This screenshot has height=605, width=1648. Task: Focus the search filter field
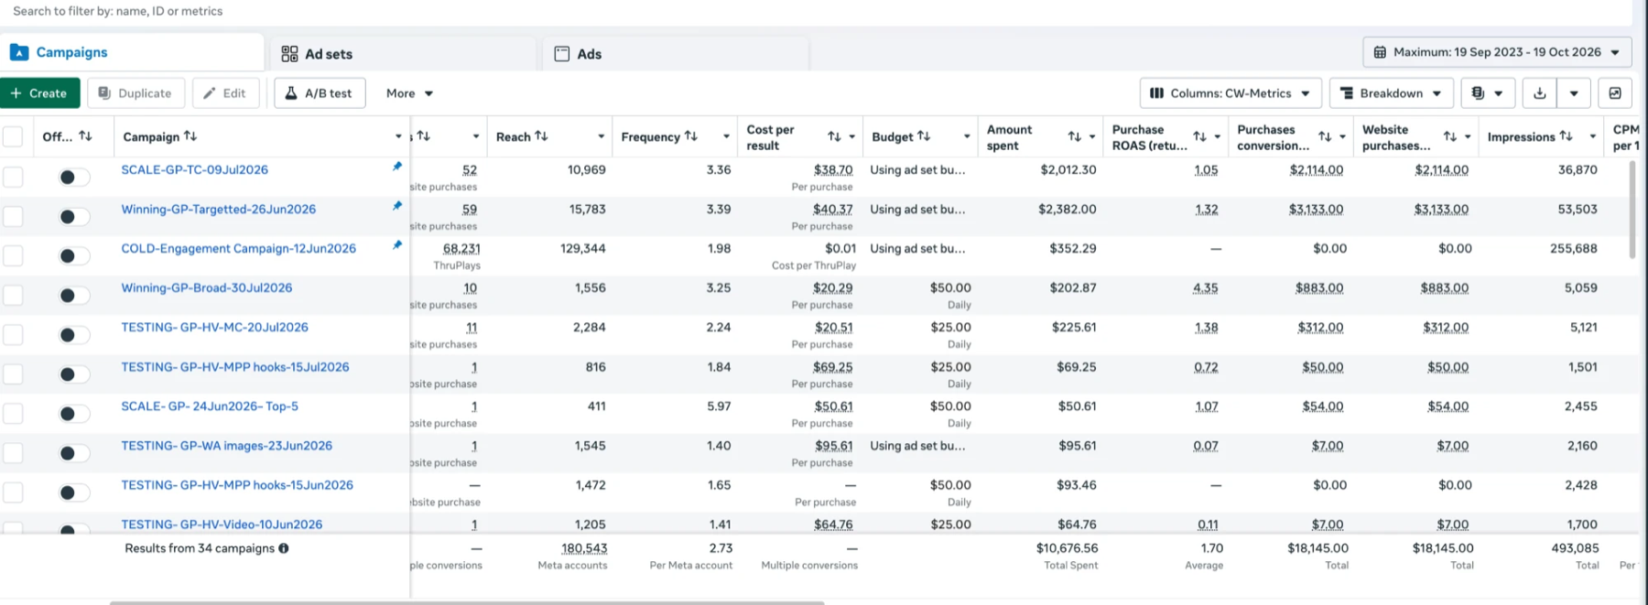click(815, 11)
